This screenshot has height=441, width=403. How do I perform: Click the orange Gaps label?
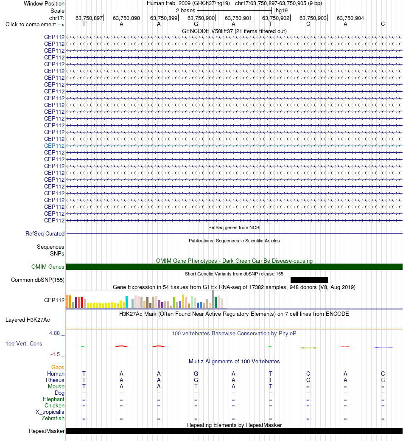pyautogui.click(x=58, y=367)
